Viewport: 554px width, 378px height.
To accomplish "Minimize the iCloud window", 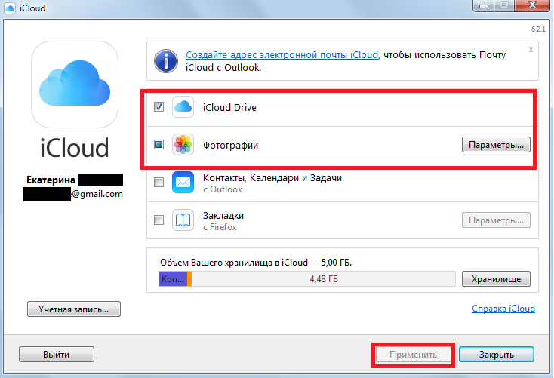I will 483,5.
